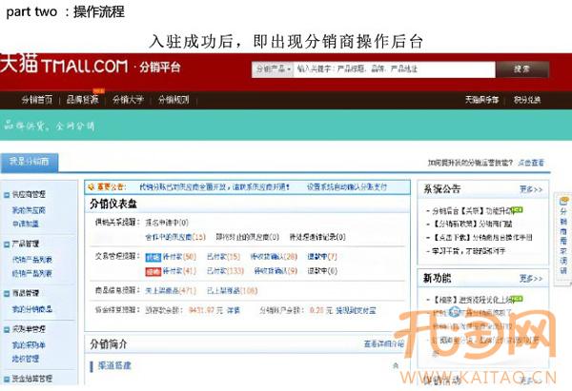Open 经销 已付款(133) orders
Image resolution: width=572 pixels, height=391 pixels.
coord(225,271)
